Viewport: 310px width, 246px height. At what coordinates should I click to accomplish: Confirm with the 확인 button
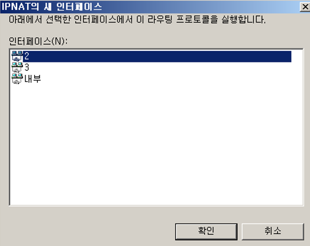click(206, 232)
